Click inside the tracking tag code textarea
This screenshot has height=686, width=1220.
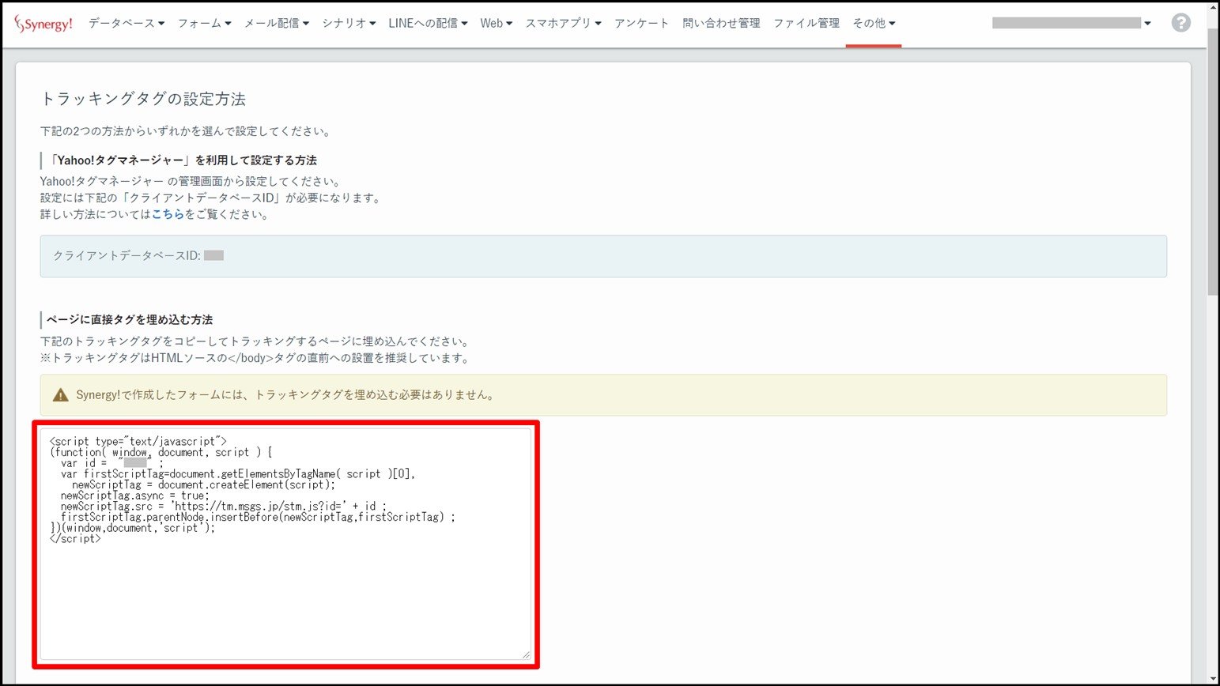285,593
